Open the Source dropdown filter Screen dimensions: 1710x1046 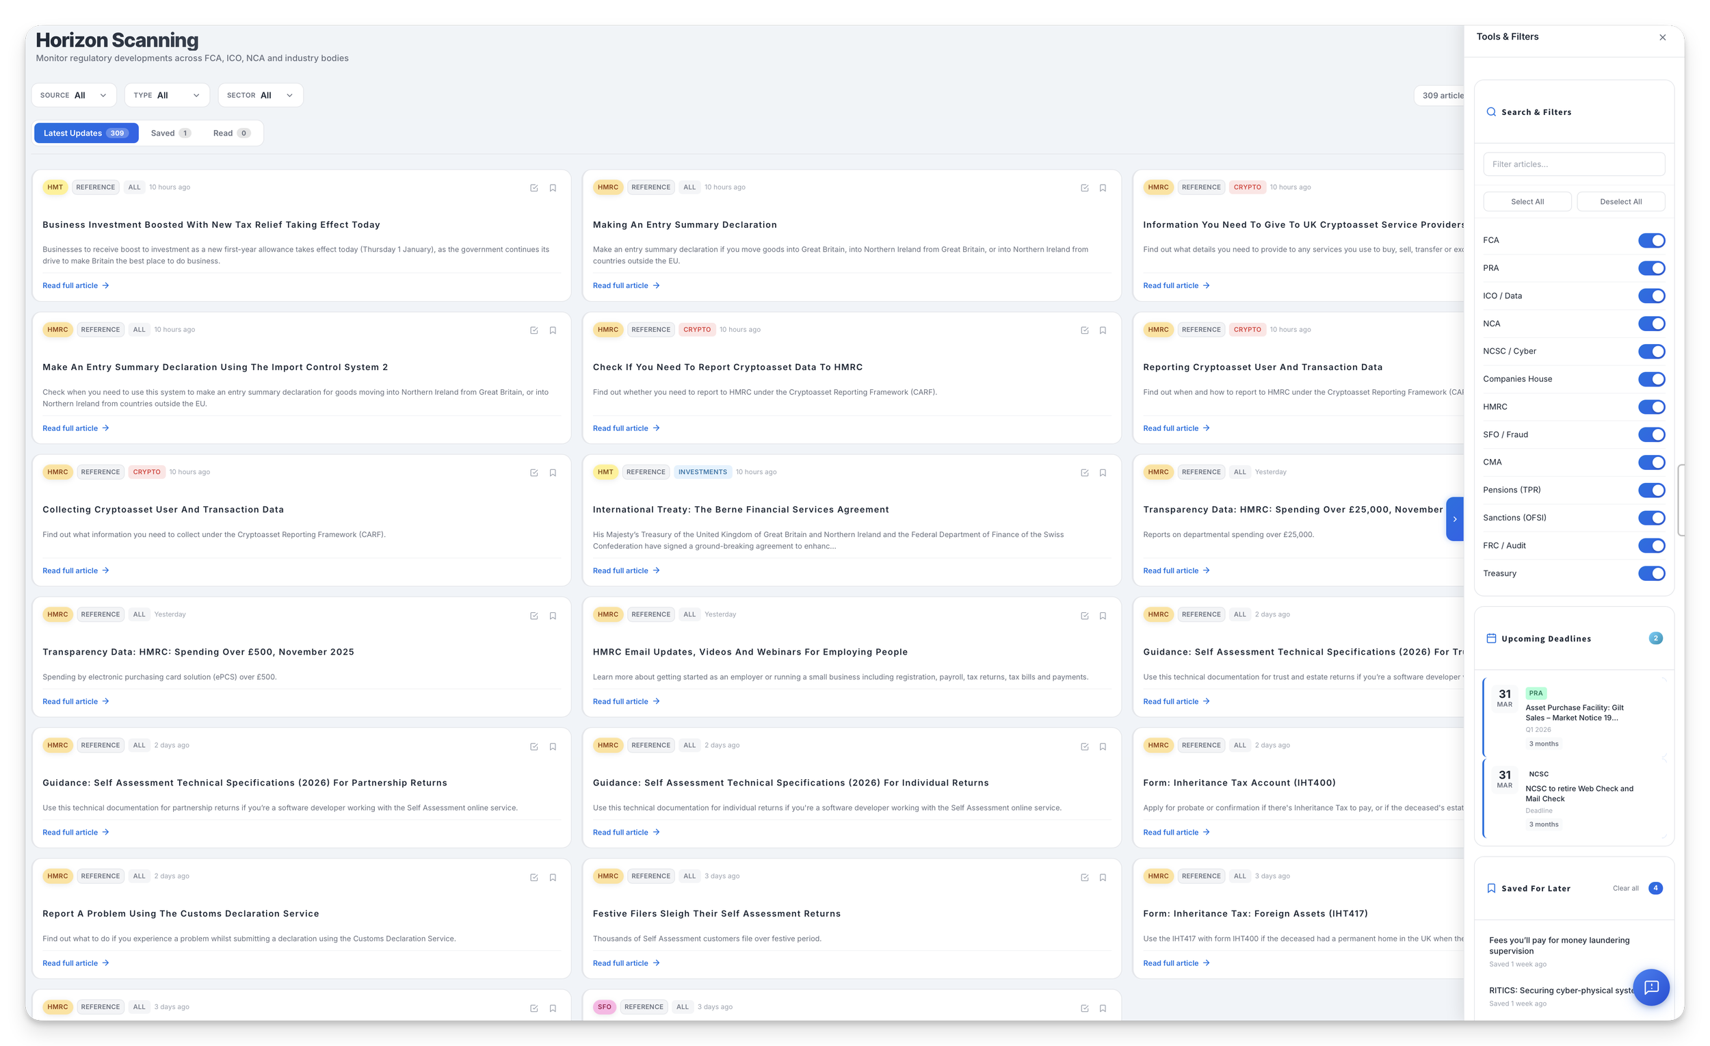(x=74, y=95)
